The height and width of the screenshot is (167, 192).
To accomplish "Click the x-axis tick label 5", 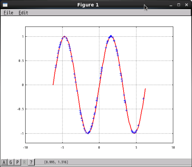I will [136, 147].
